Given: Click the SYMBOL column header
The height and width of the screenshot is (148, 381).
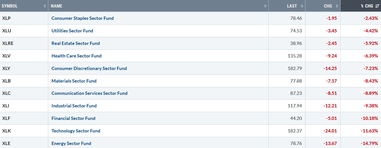Looking at the screenshot, I should pyautogui.click(x=24, y=6).
